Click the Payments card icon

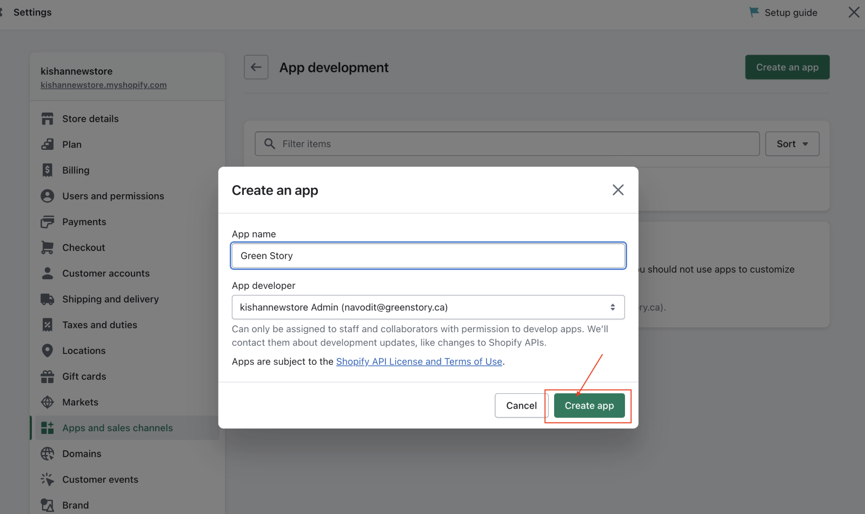(x=48, y=222)
